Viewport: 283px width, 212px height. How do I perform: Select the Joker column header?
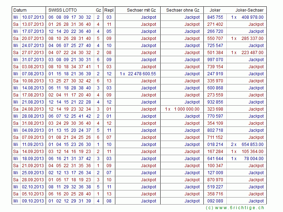[215, 10]
